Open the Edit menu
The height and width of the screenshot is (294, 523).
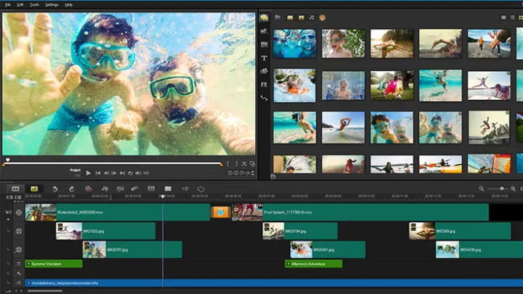tap(20, 4)
